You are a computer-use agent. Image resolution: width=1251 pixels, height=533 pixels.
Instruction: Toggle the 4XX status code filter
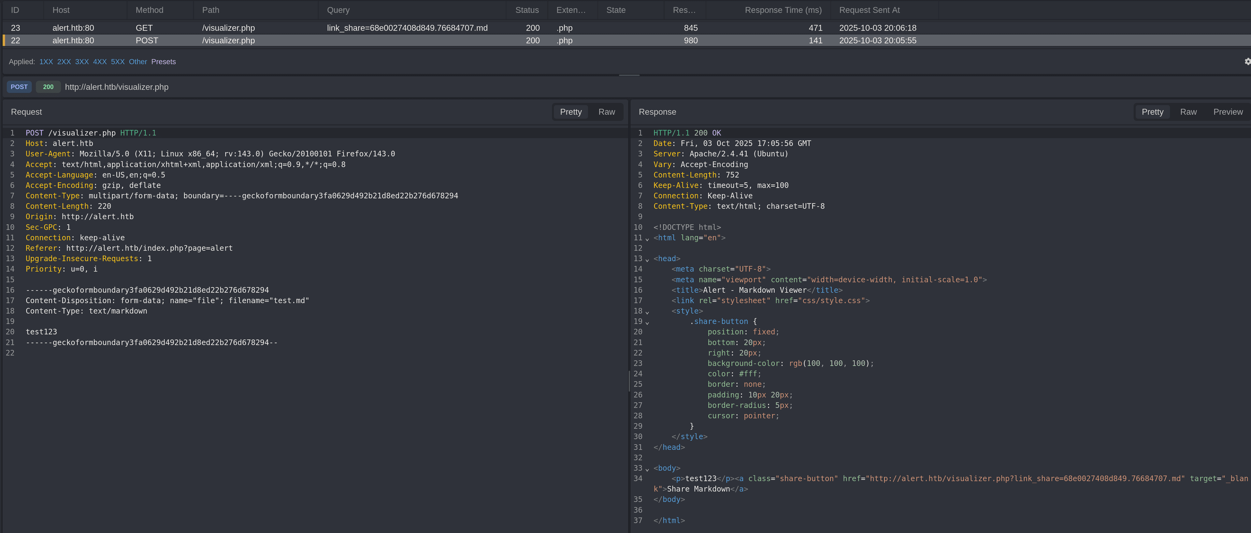click(100, 62)
